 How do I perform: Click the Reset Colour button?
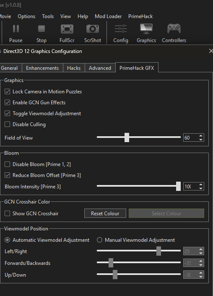[x=105, y=213]
